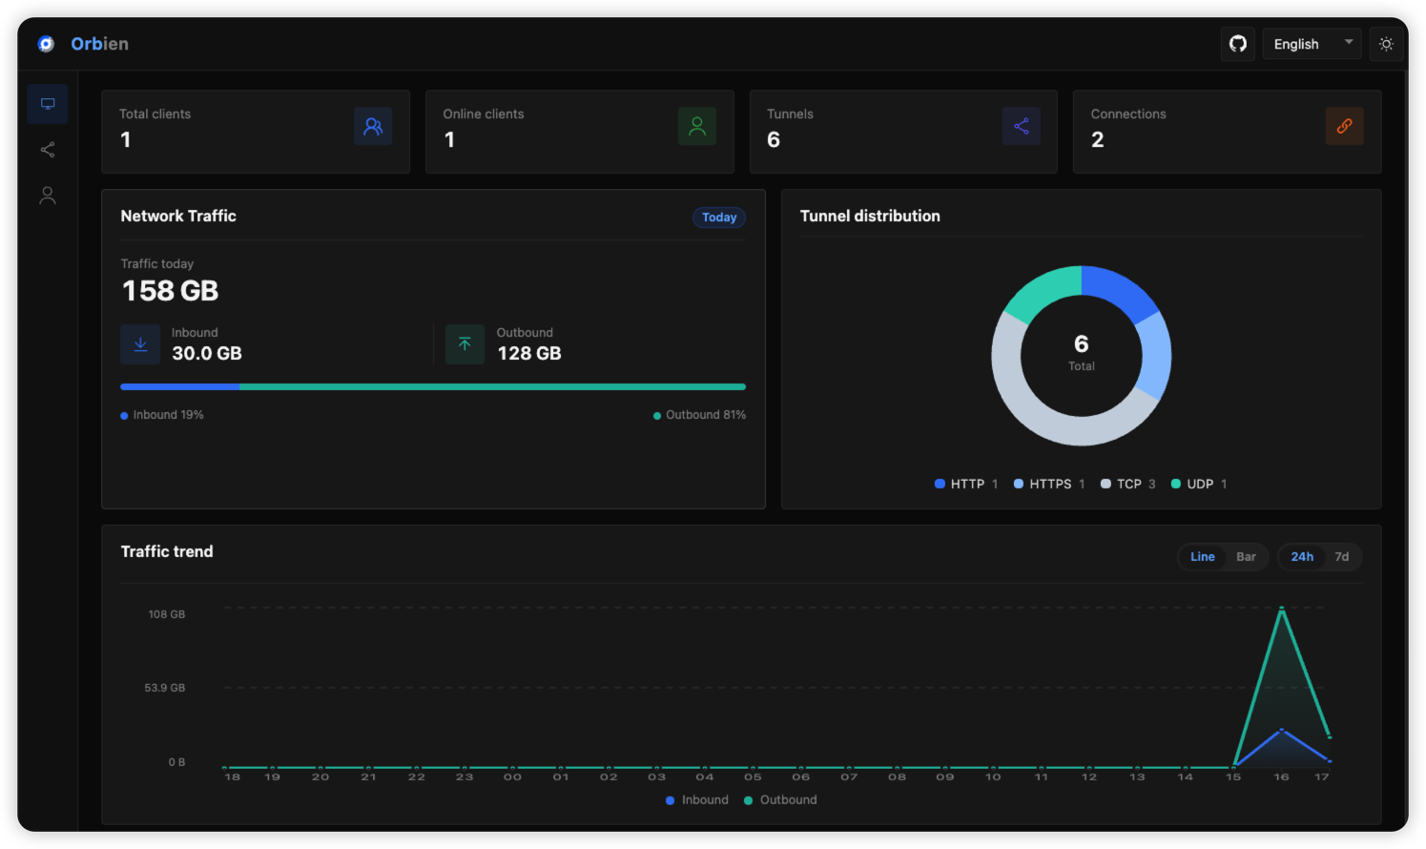Open the Online clients card
Screen dimensions: 1426x849
580,132
